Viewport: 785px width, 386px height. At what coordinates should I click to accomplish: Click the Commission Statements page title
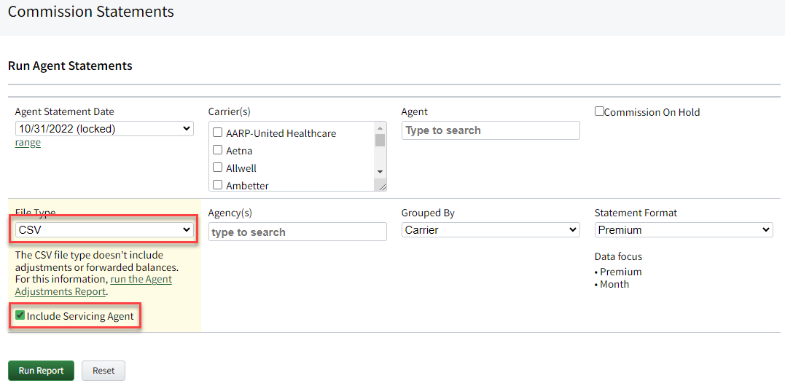click(91, 12)
